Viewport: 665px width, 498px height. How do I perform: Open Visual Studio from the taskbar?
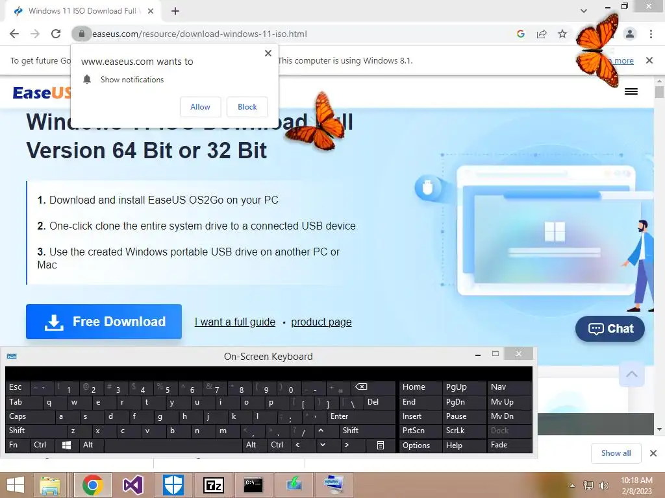tap(132, 485)
